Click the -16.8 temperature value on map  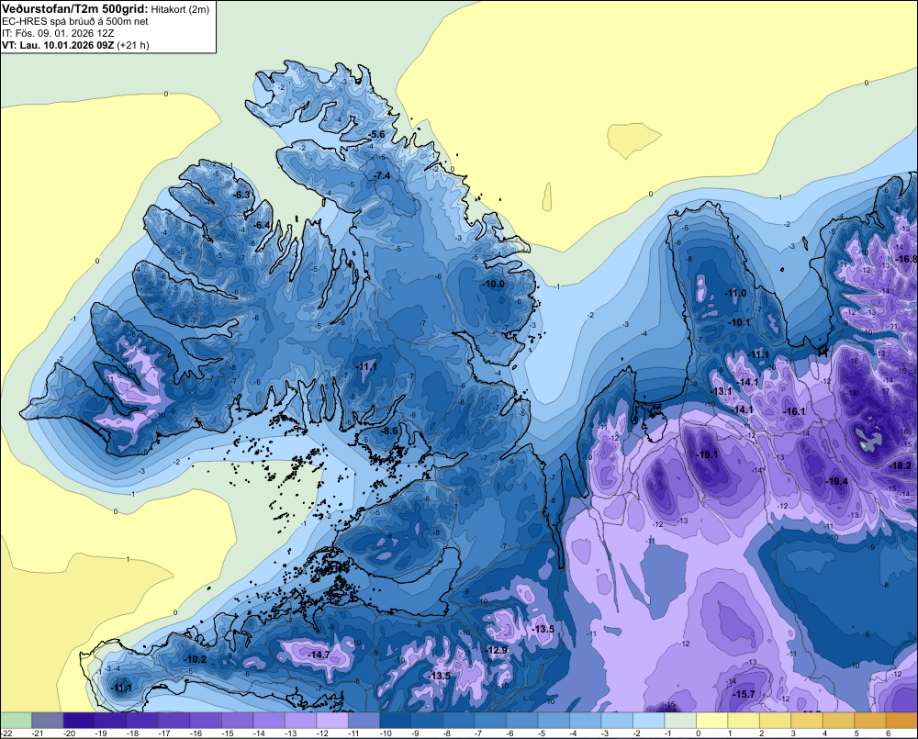tap(906, 259)
